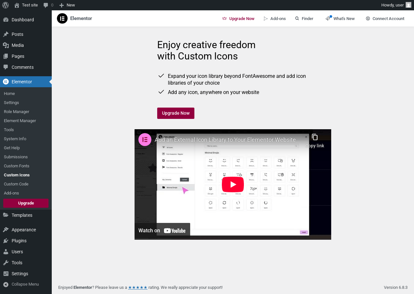
Task: Click the Posts pushpin icon
Action: 6,34
